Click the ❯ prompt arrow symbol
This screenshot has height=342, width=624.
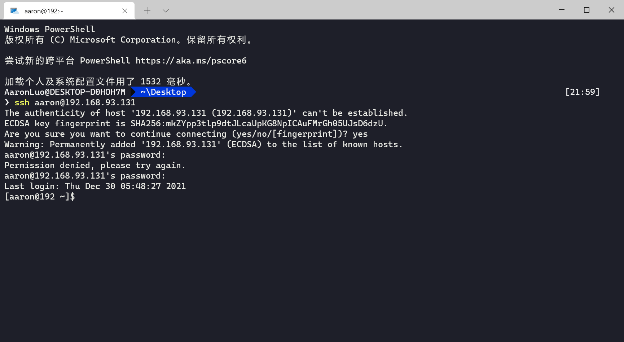coord(7,102)
